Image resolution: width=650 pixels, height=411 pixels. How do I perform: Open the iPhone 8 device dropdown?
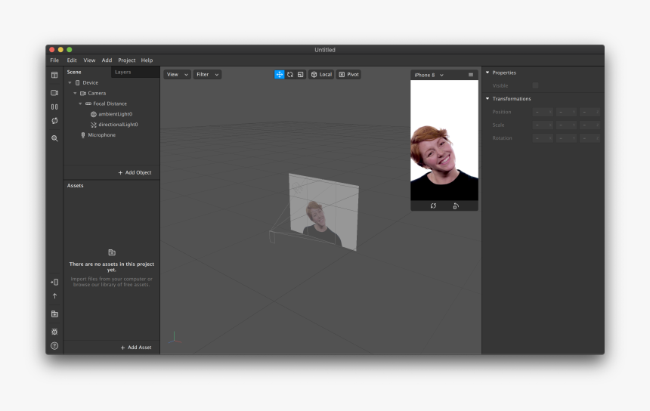(x=429, y=75)
